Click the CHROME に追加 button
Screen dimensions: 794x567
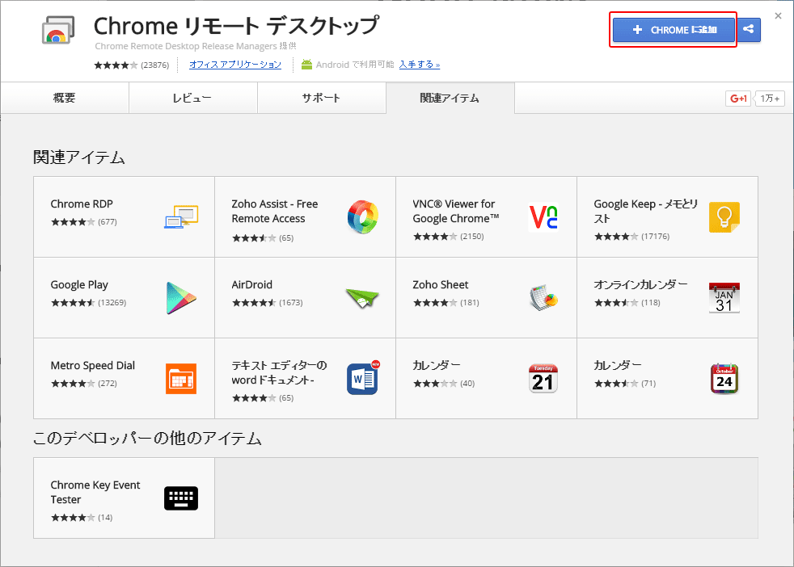pos(674,30)
